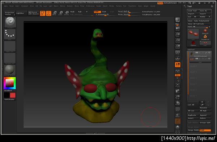217x142 pixels.
Task: Enable the Rgb paint mode
Action: click(x=80, y=12)
